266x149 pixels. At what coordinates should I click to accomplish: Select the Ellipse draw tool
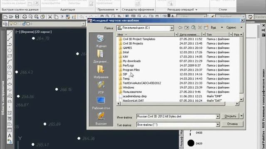(10, 84)
